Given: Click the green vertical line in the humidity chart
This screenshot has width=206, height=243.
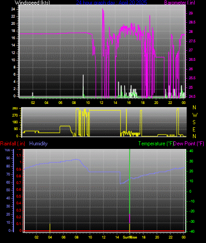Looking at the screenshot, I should [130, 181].
